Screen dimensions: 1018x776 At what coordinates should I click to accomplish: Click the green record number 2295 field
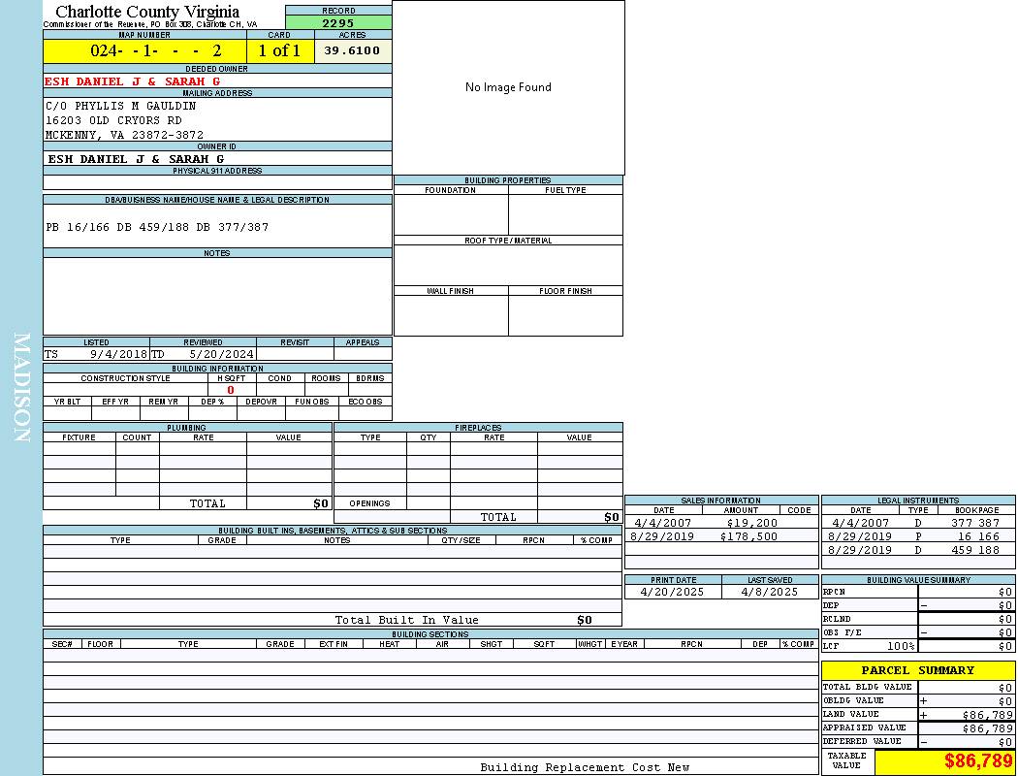(x=338, y=23)
